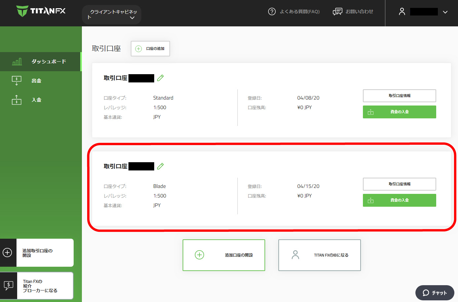Click the Titan FX logo
This screenshot has width=458, height=302.
coord(41,11)
